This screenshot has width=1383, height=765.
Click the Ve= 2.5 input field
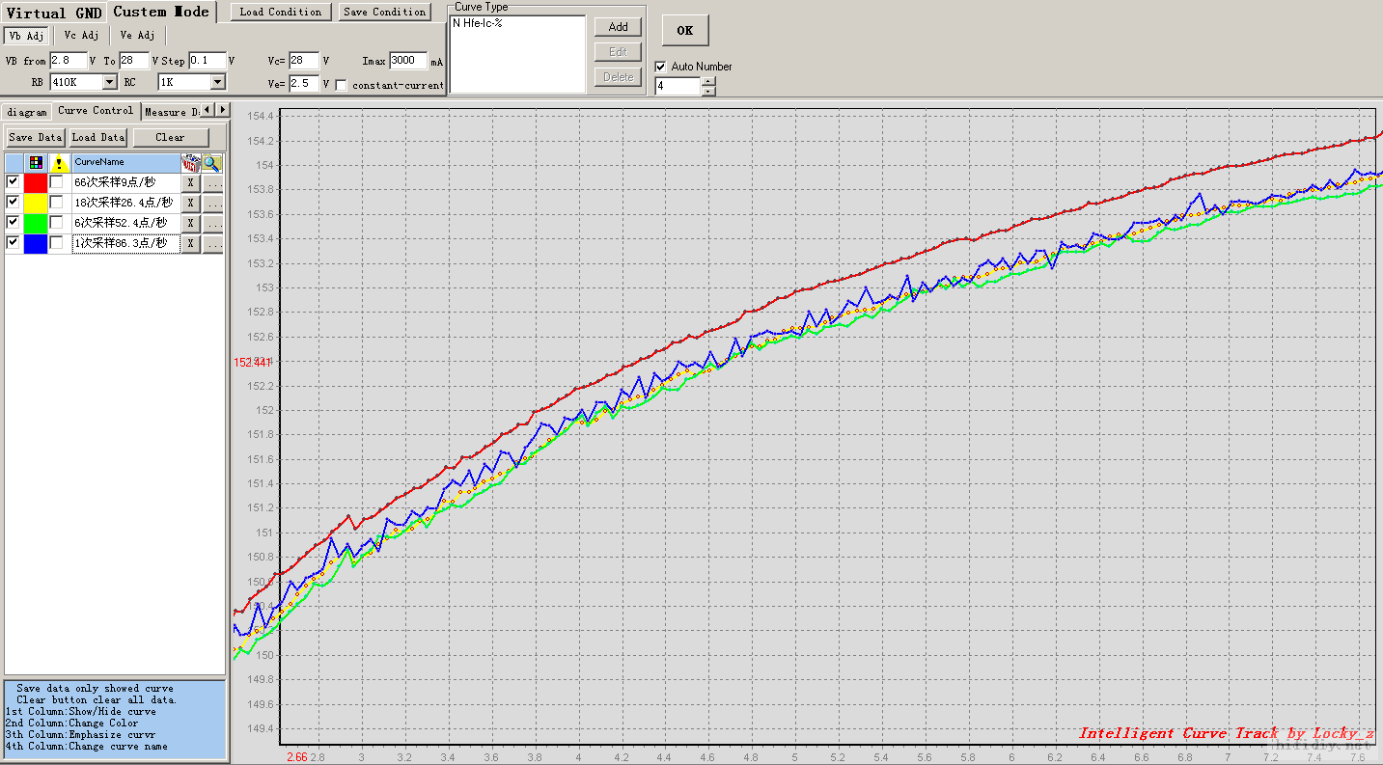pos(304,84)
